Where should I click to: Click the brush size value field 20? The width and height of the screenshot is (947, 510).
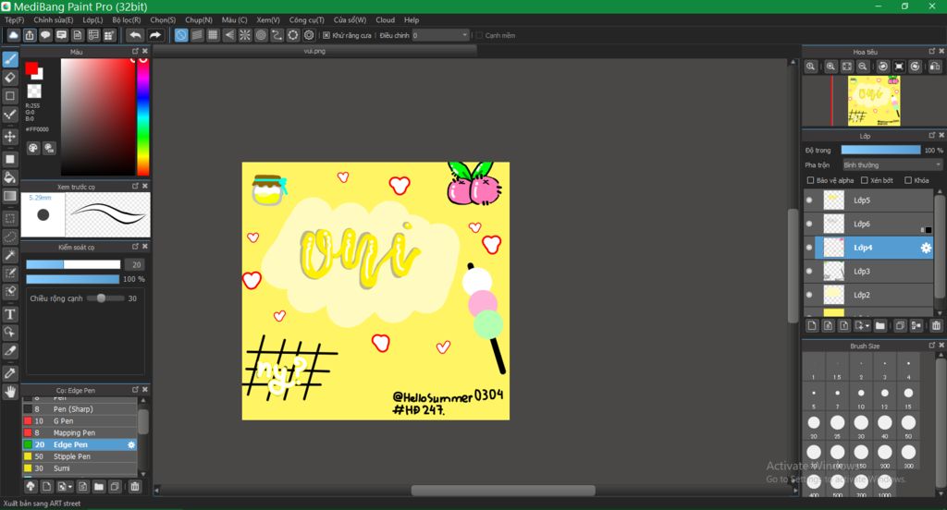(135, 264)
